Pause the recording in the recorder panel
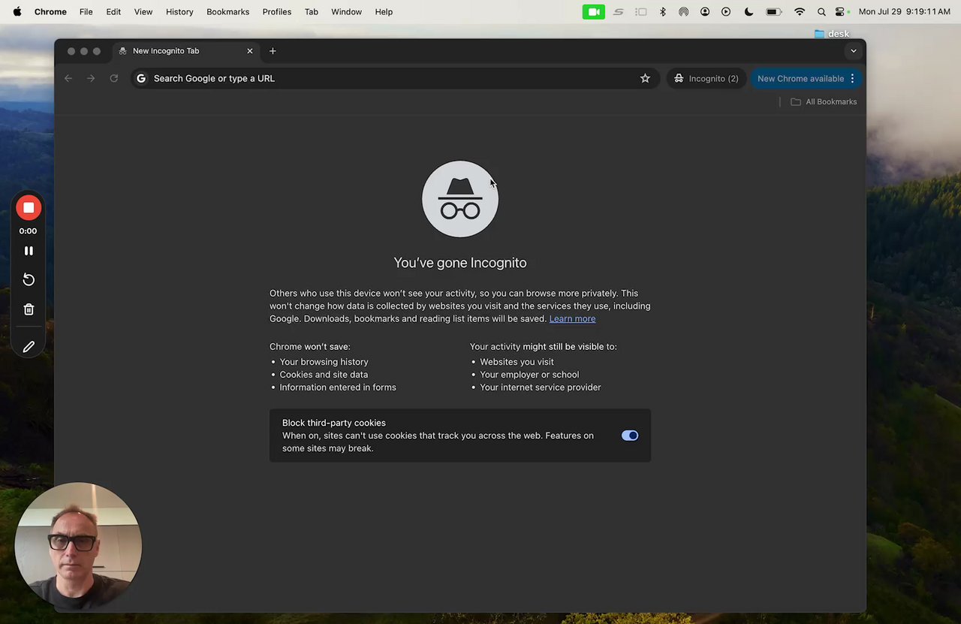Viewport: 961px width, 624px height. point(29,251)
